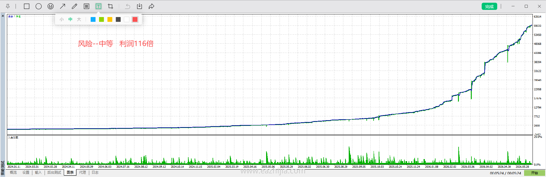Switch to the 图表 tab
Screen dimensions: 546x177
pyautogui.click(x=70, y=173)
